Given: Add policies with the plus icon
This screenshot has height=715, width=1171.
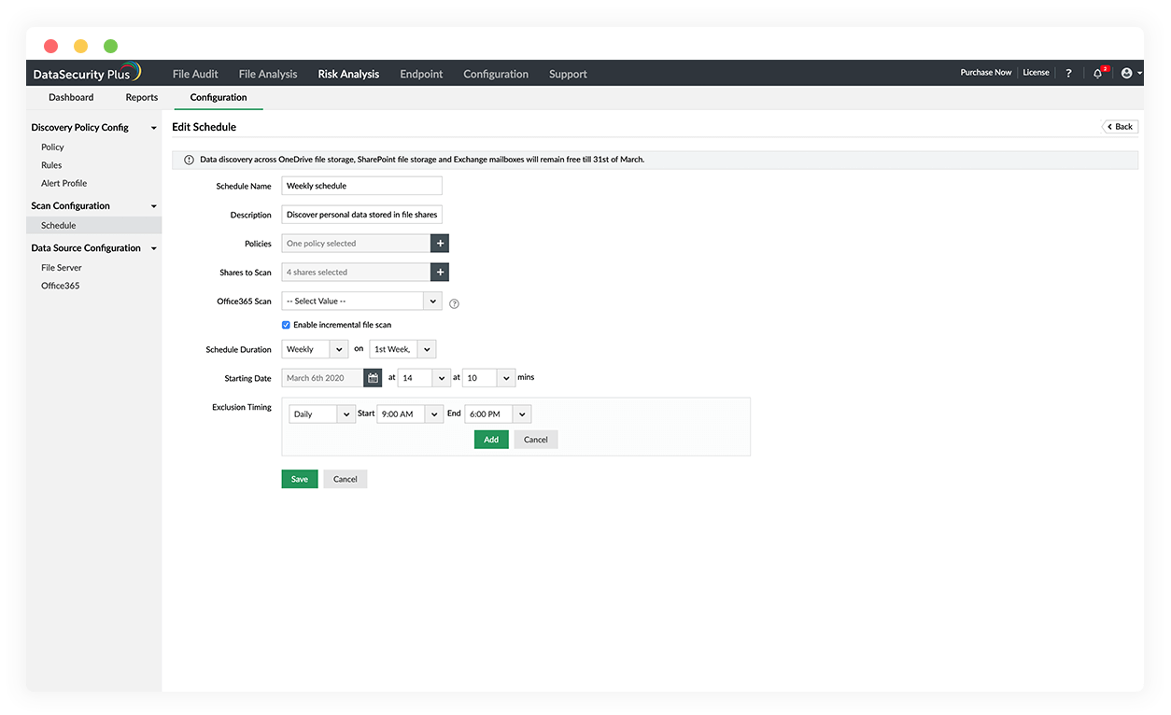Looking at the screenshot, I should coord(440,243).
